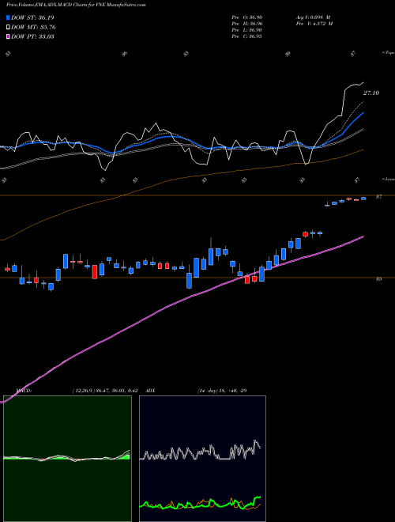Click the 37 price axis label

[378, 197]
